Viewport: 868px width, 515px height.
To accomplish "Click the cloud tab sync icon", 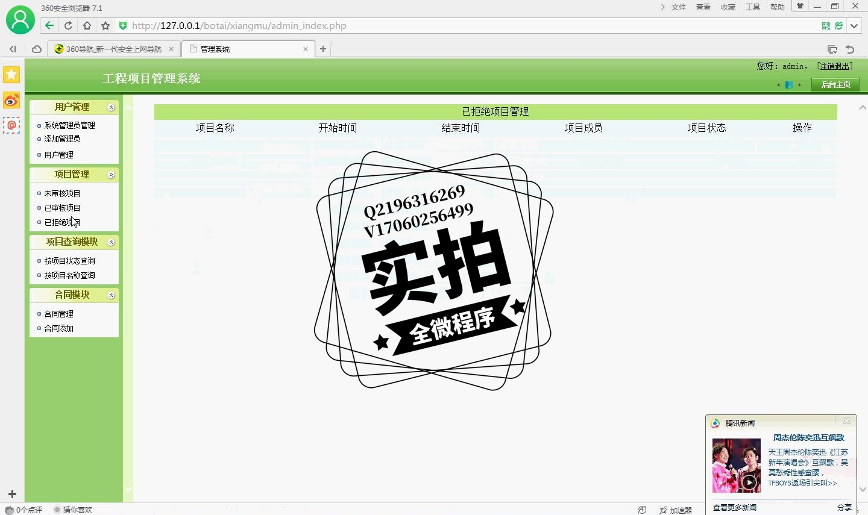I will pos(37,49).
